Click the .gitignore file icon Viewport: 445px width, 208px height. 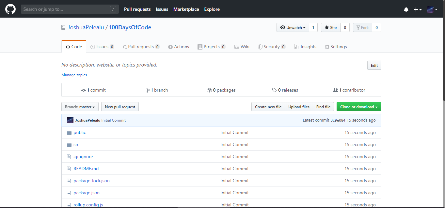pyautogui.click(x=69, y=157)
